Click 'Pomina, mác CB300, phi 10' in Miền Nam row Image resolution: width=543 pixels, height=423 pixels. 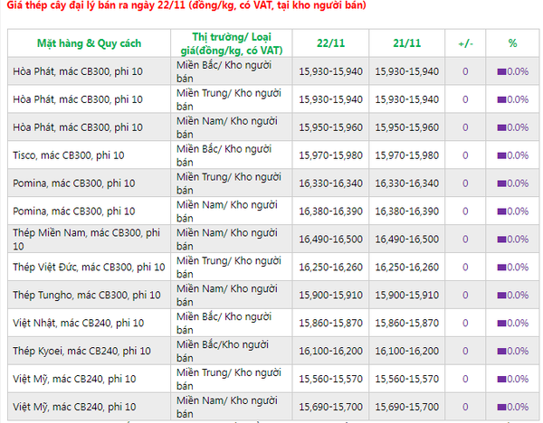pos(74,211)
